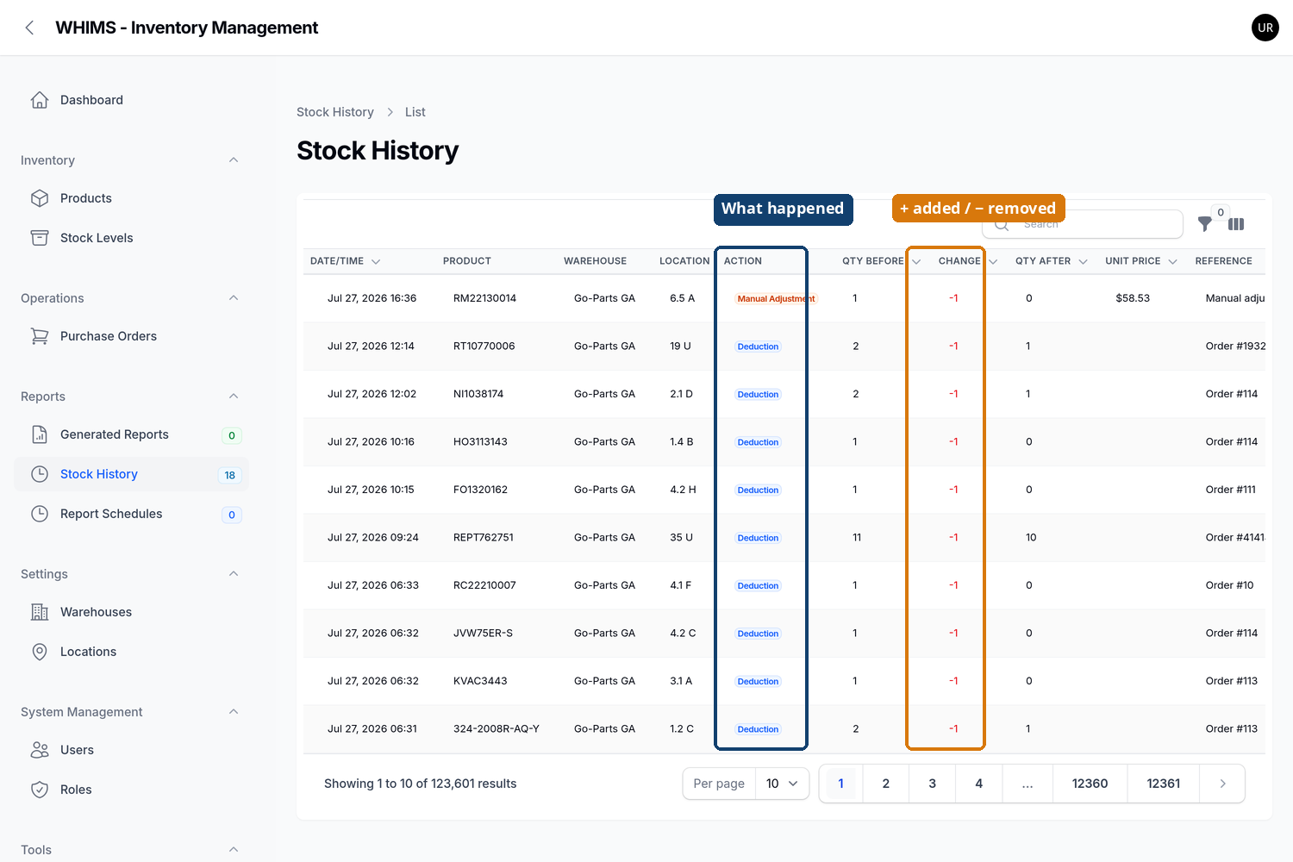1293x862 pixels.
Task: Go to page 2
Action: (x=885, y=784)
